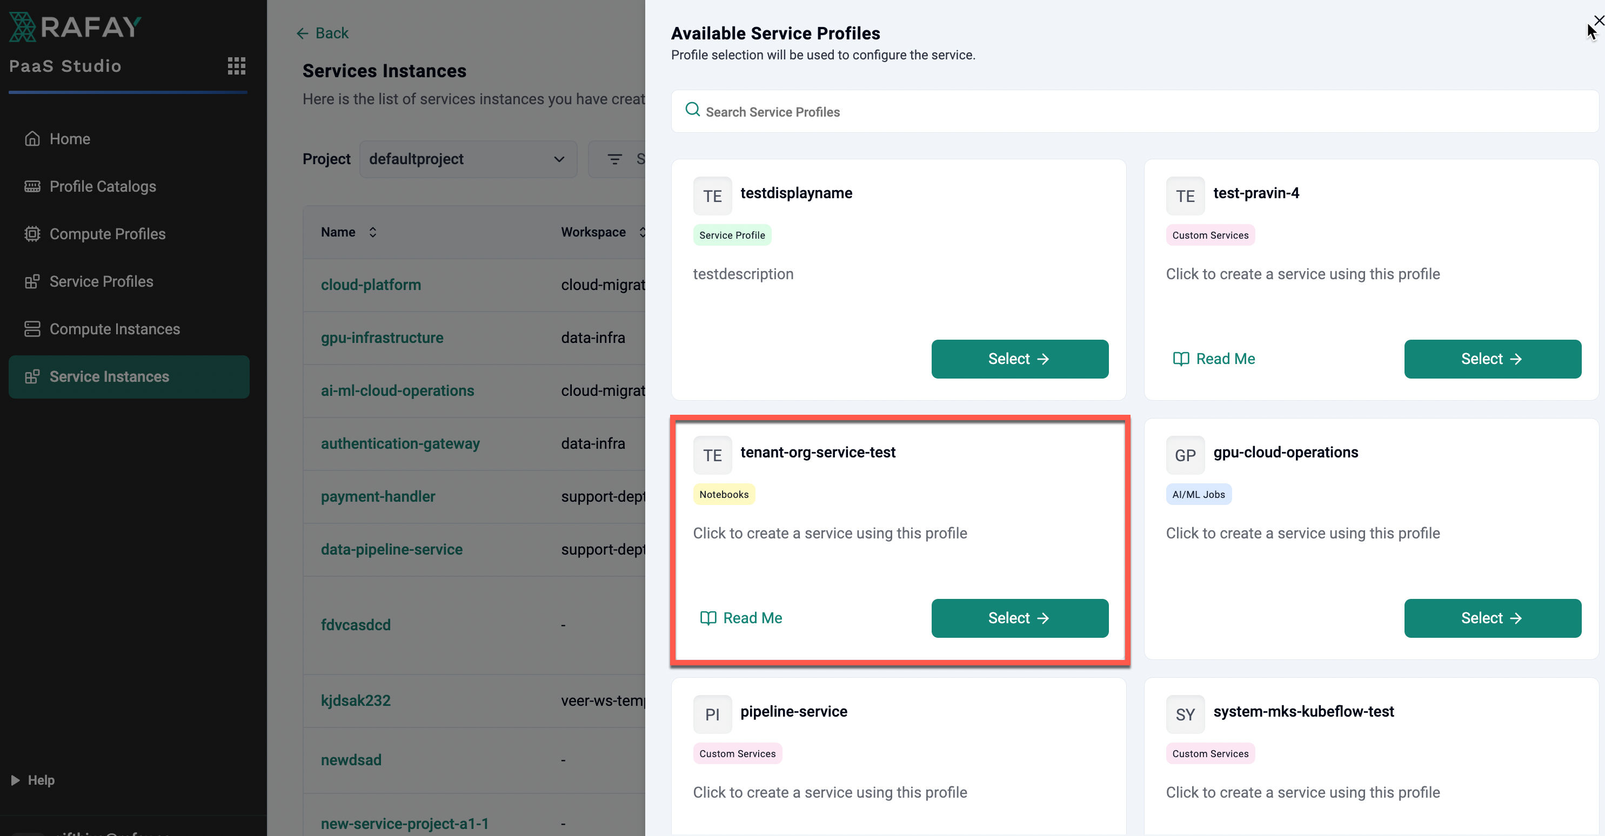Viewport: 1605px width, 836px height.
Task: Click the filter icon beside the Project selector
Action: 616,159
